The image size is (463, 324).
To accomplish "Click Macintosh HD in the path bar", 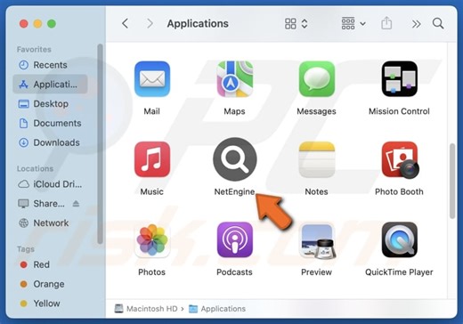I will (x=146, y=309).
